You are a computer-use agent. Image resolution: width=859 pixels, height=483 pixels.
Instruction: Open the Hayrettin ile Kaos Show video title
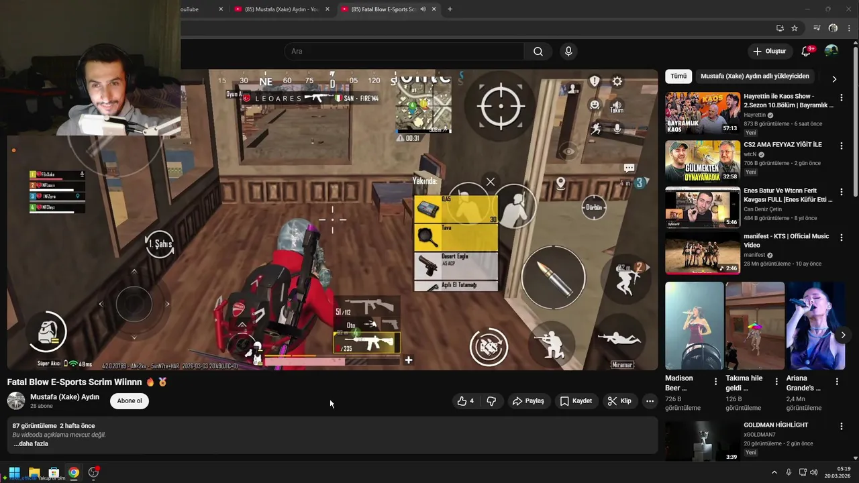(x=789, y=101)
